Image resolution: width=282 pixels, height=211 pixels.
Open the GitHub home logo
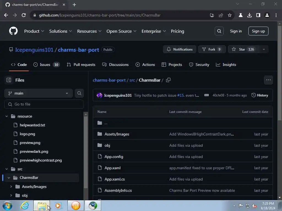click(13, 31)
